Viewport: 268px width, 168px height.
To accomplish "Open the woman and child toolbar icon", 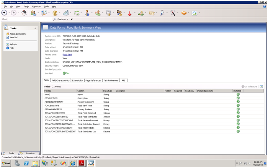I will [119, 13].
